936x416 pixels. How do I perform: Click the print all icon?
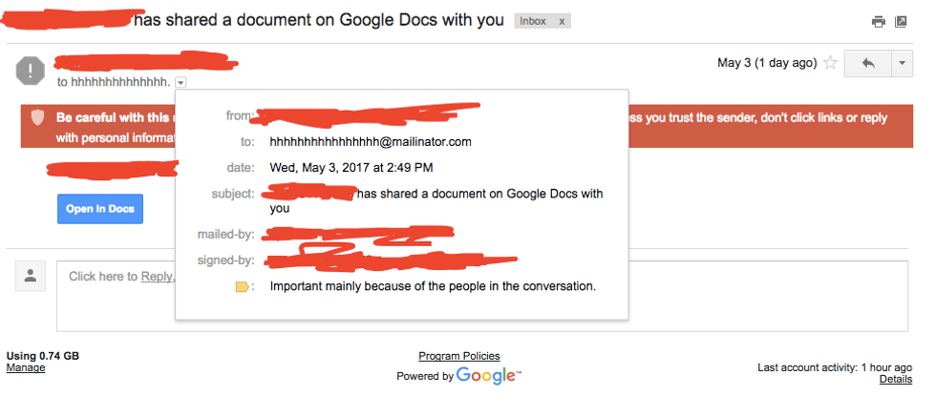click(879, 21)
